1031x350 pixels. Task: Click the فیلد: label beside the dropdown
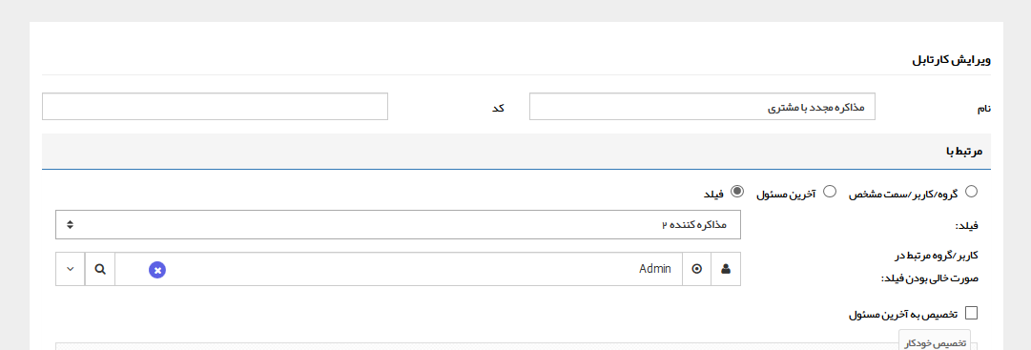tap(966, 226)
